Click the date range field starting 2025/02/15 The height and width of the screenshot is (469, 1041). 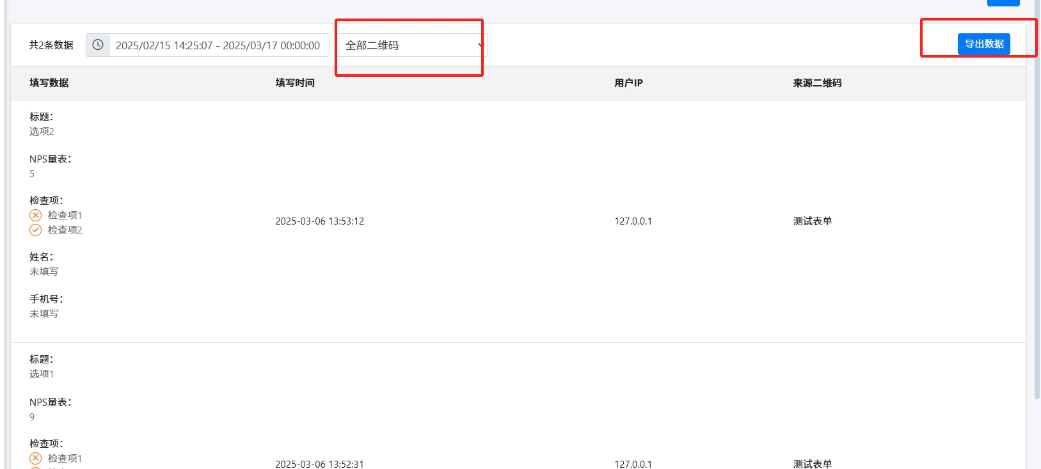point(218,45)
